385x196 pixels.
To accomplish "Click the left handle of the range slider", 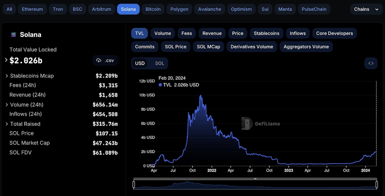I will [x=134, y=185].
